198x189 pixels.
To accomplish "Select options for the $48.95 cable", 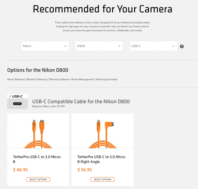I will (38, 179).
